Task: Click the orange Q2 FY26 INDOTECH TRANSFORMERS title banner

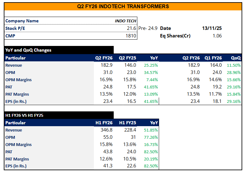Action: click(x=123, y=6)
